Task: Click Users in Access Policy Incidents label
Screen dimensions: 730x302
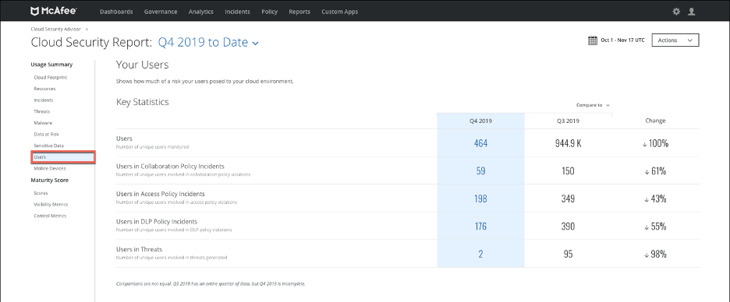Action: 160,194
